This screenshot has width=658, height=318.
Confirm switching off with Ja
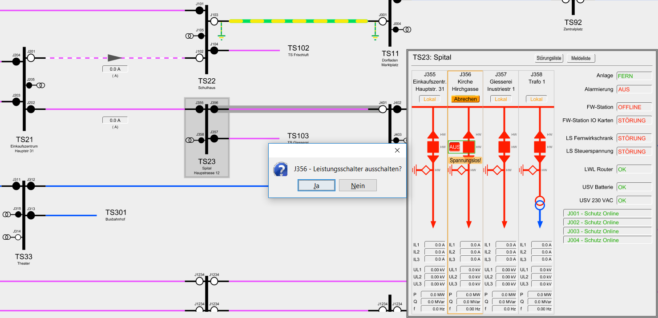(x=316, y=185)
